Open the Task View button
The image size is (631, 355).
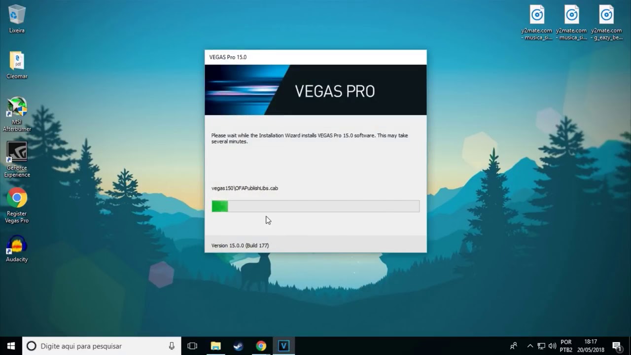(192, 346)
